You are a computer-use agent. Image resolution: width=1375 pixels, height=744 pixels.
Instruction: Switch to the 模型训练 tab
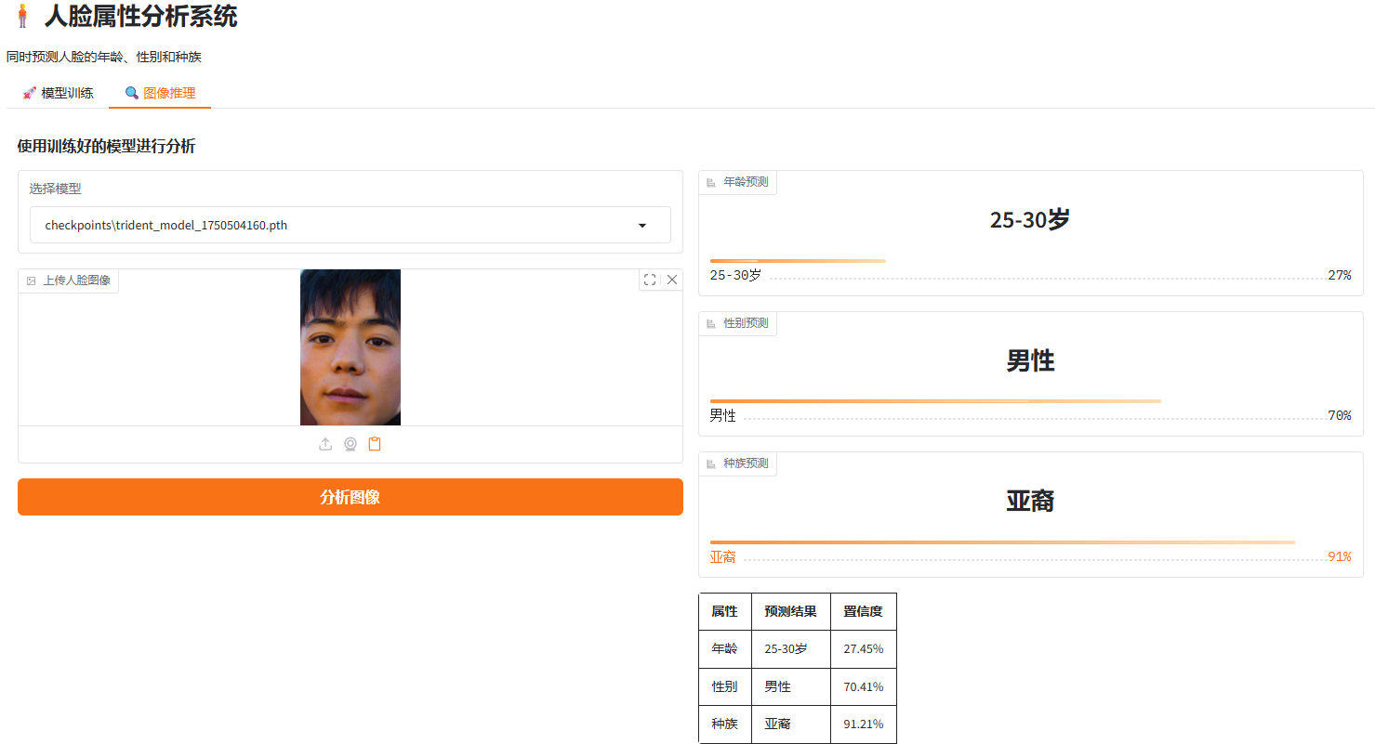click(58, 93)
